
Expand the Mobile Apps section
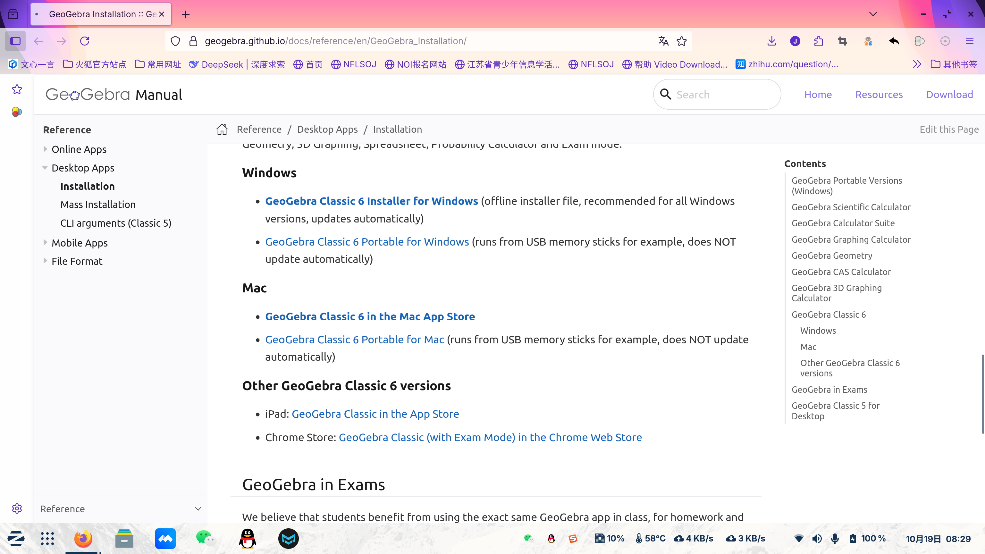(45, 242)
